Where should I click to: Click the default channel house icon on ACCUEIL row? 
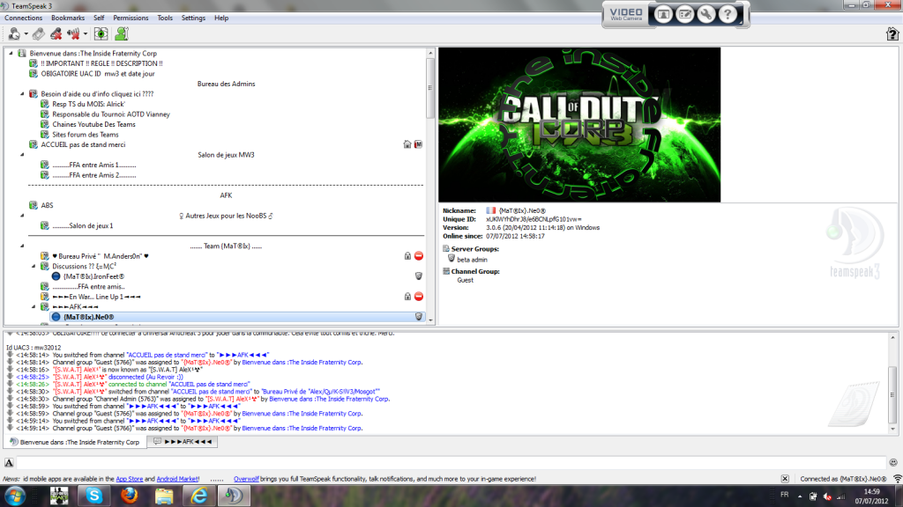tap(407, 144)
